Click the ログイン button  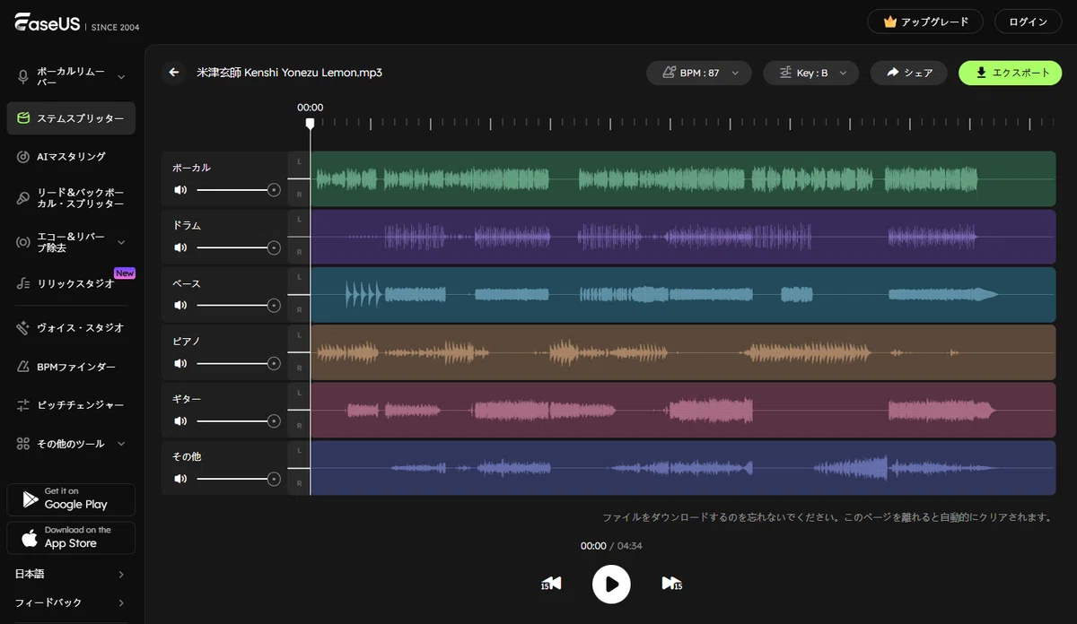[x=1028, y=22]
